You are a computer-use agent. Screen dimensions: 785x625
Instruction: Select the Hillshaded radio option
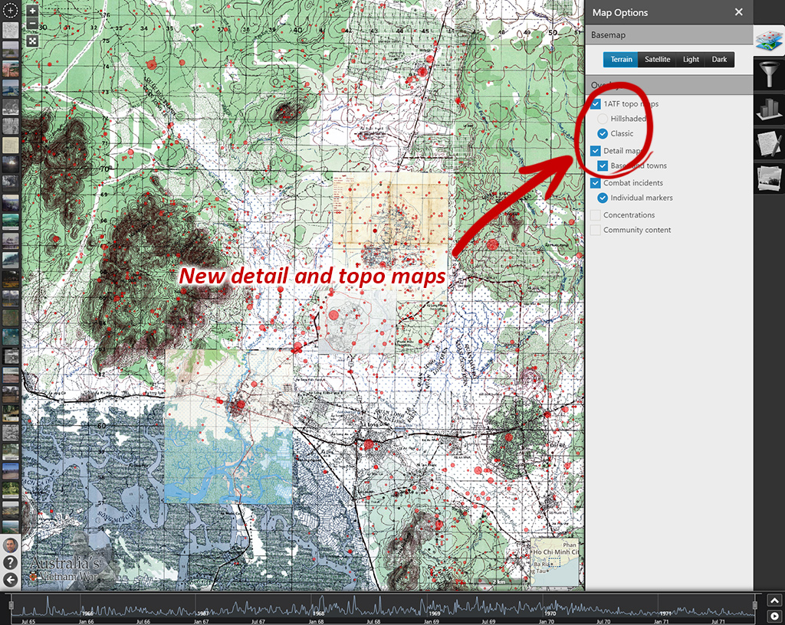603,119
